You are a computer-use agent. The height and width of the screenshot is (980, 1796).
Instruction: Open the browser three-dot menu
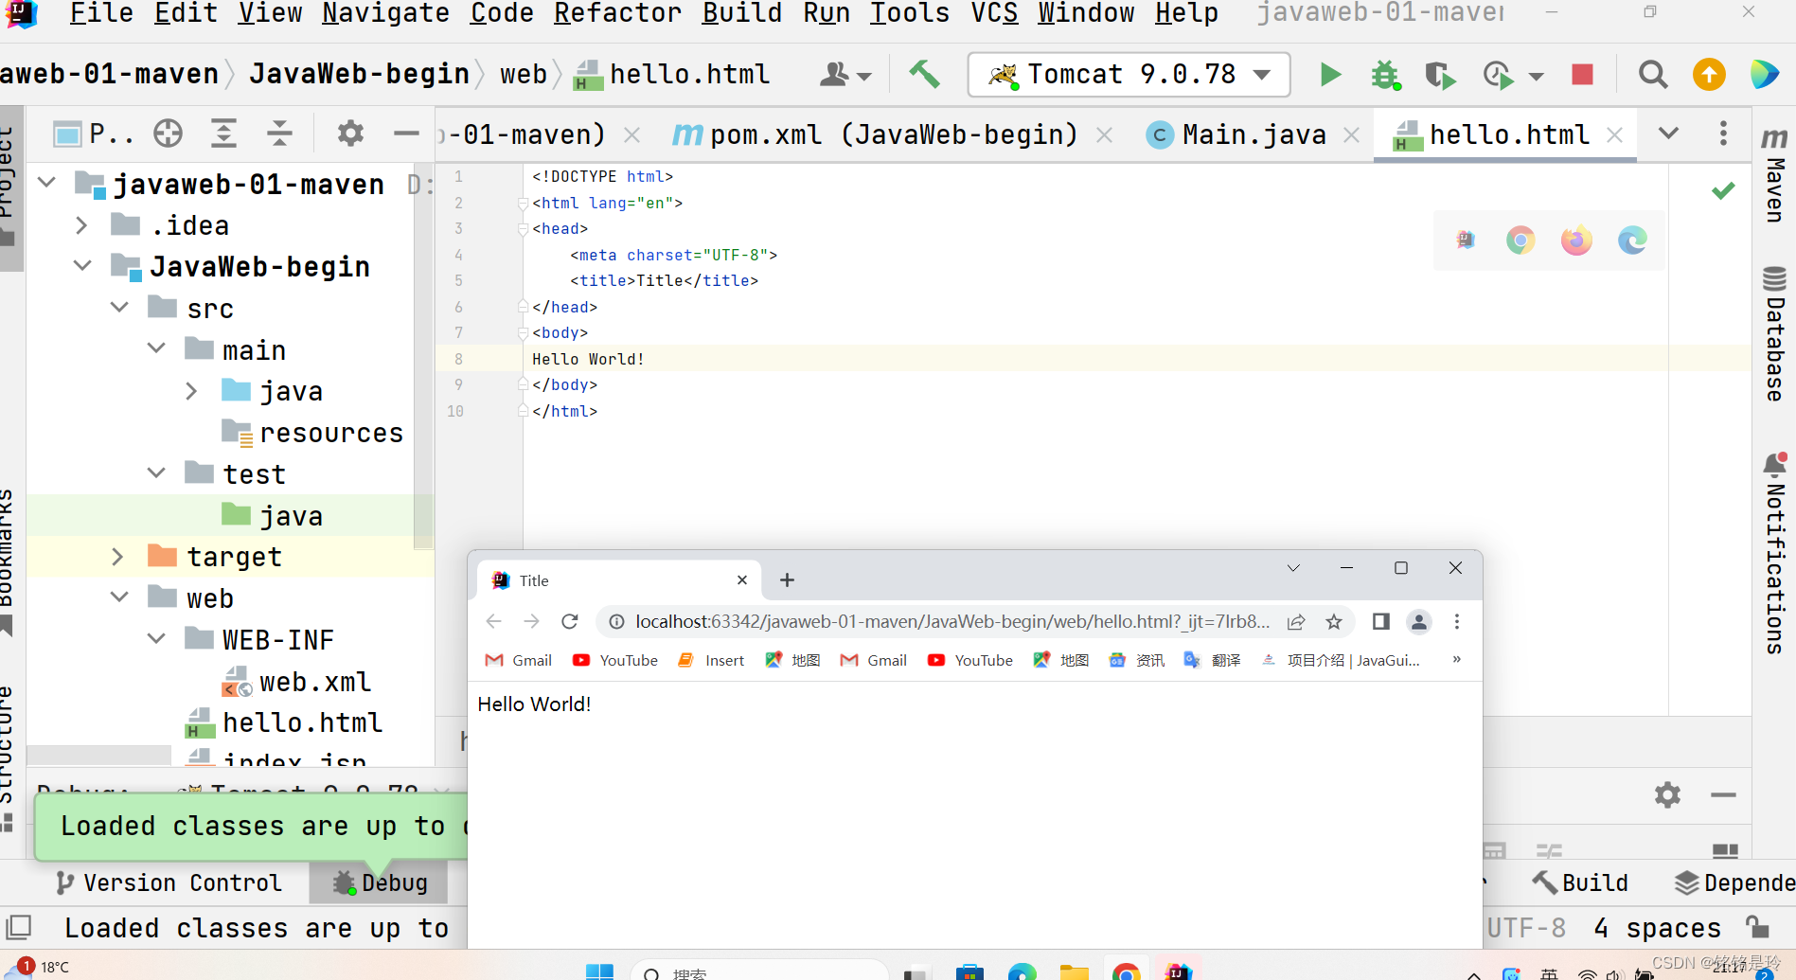point(1457,622)
